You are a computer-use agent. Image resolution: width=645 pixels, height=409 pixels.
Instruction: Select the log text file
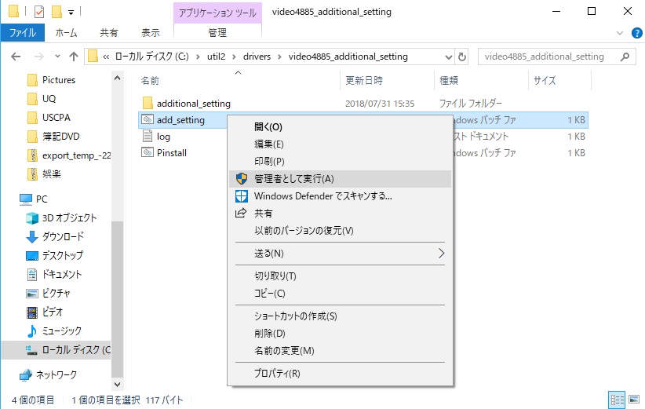tap(163, 136)
